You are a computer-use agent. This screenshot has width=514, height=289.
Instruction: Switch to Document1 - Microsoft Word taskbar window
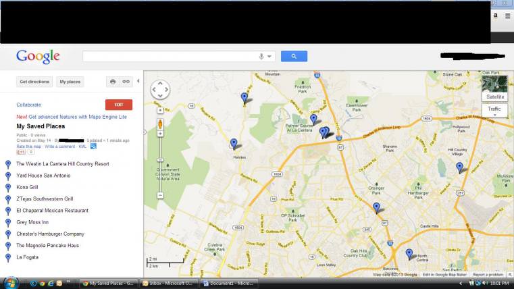[x=229, y=284]
